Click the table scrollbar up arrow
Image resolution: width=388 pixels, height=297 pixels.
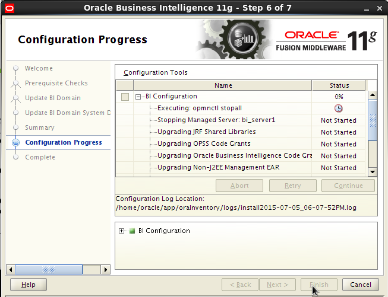[x=373, y=95]
